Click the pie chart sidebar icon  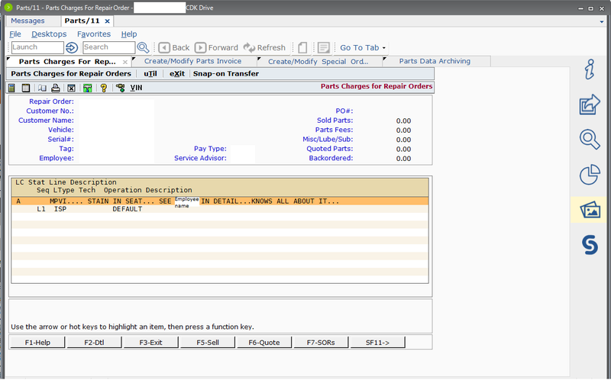590,175
